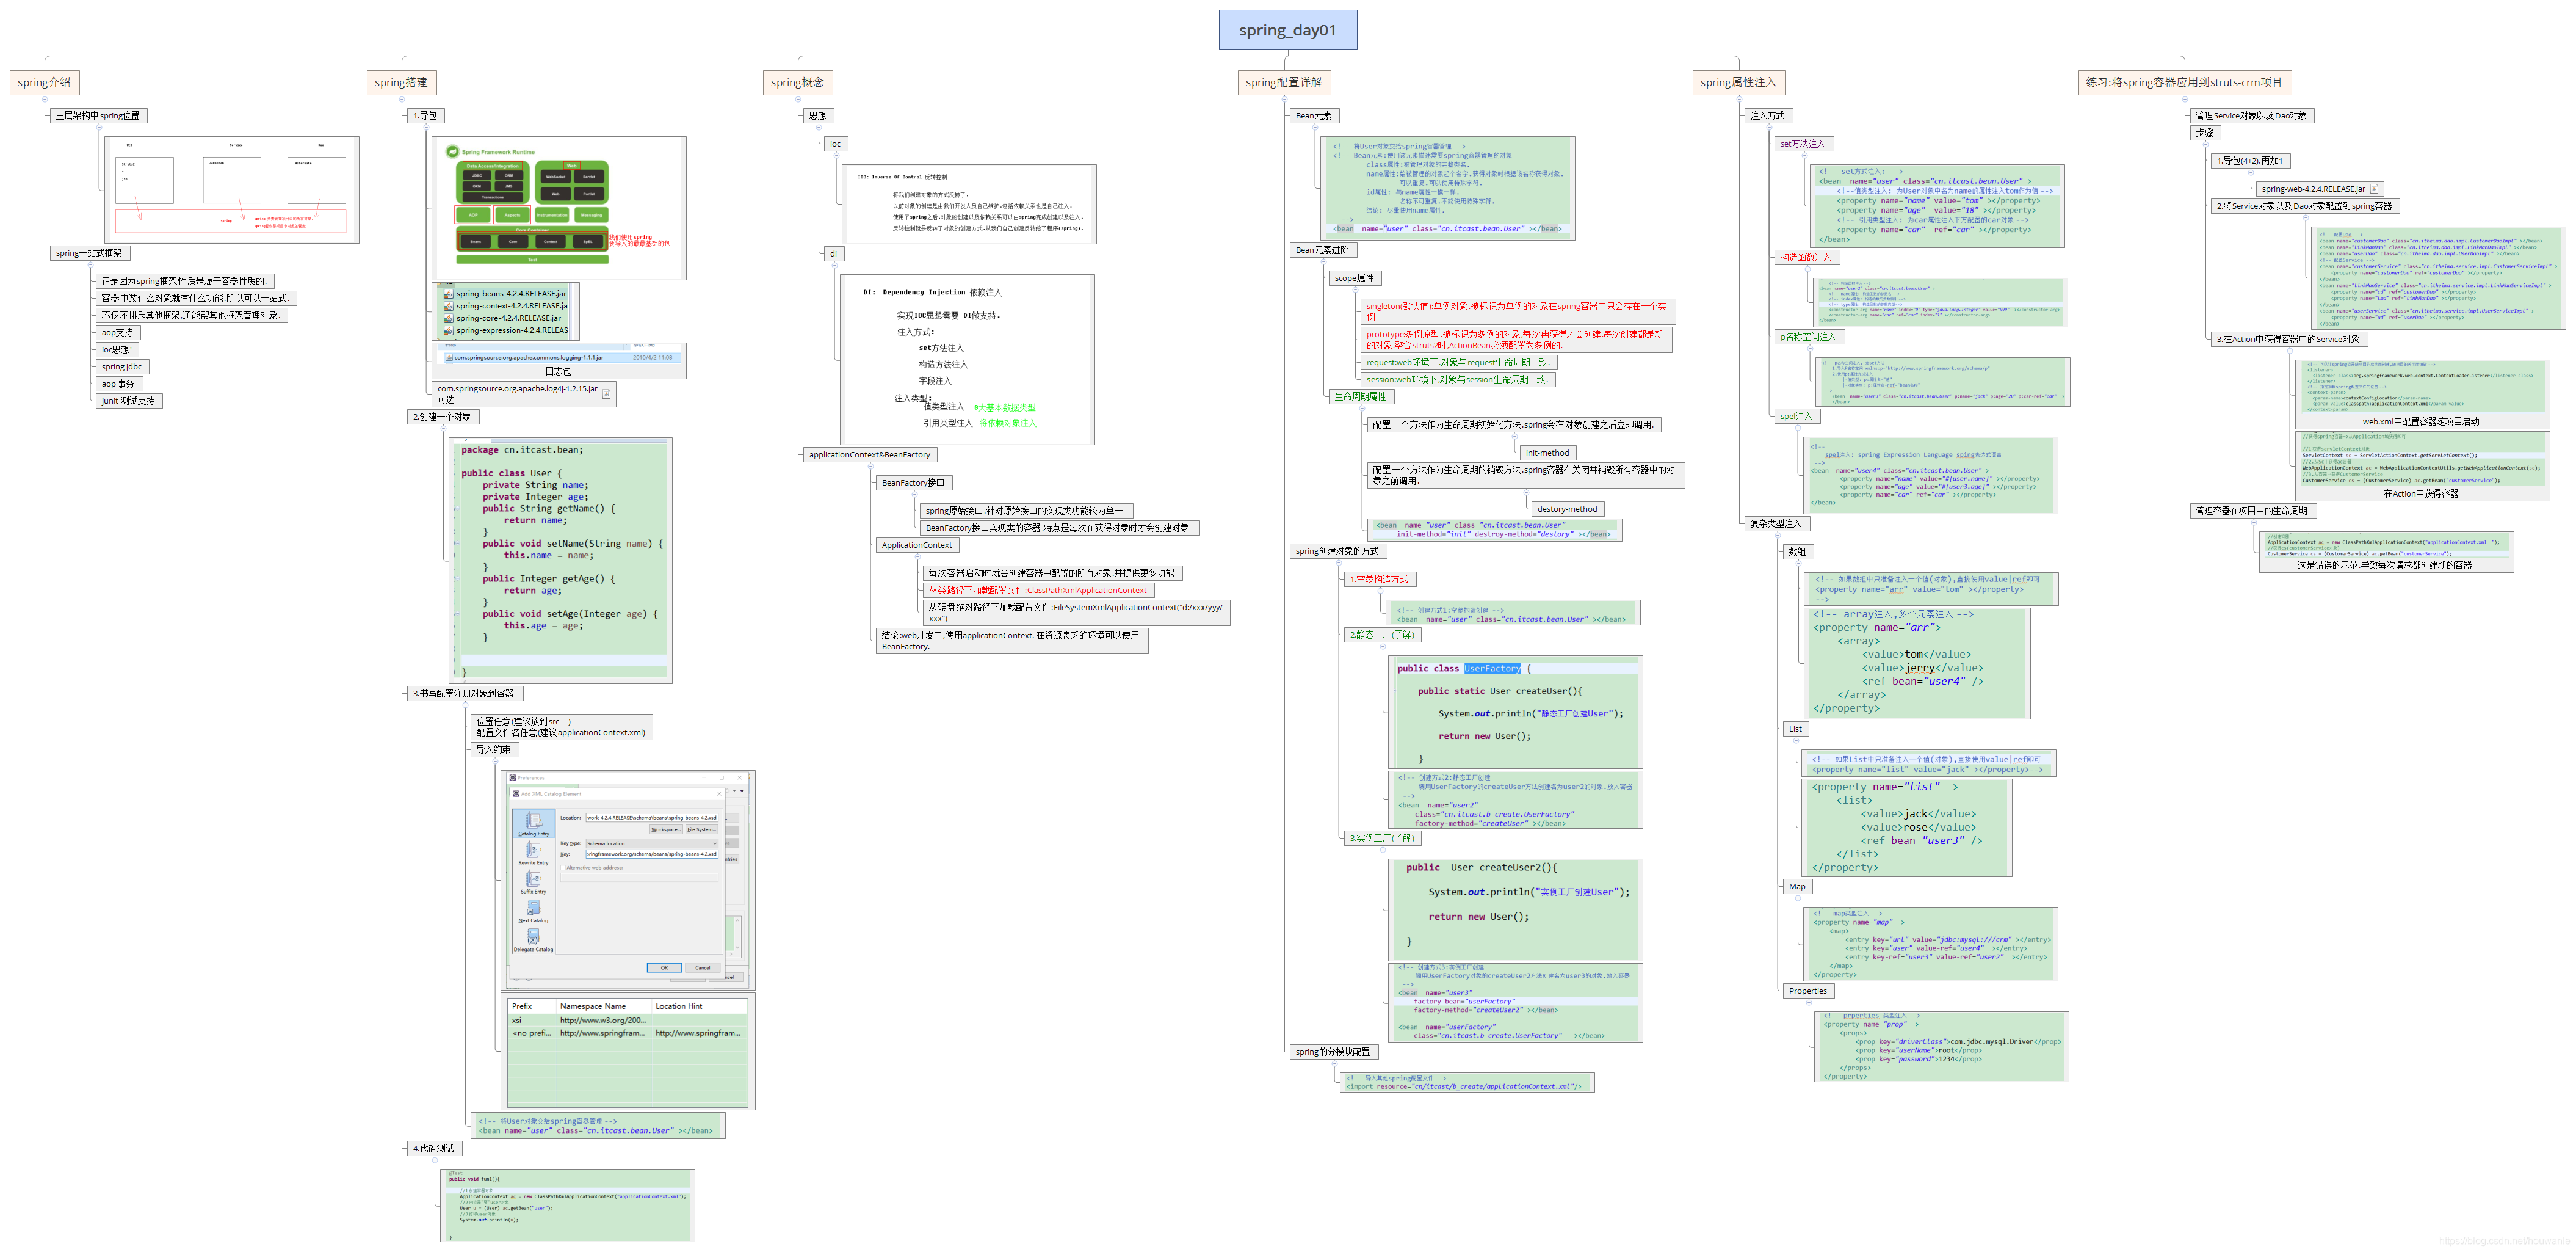Click the ApplicationContext node
The image size is (2576, 1252).
(917, 545)
